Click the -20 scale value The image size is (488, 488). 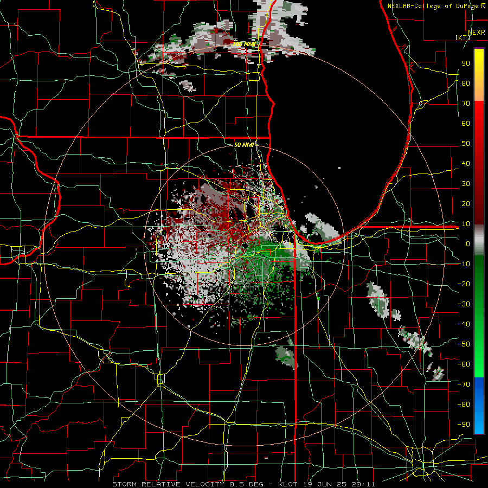point(464,284)
